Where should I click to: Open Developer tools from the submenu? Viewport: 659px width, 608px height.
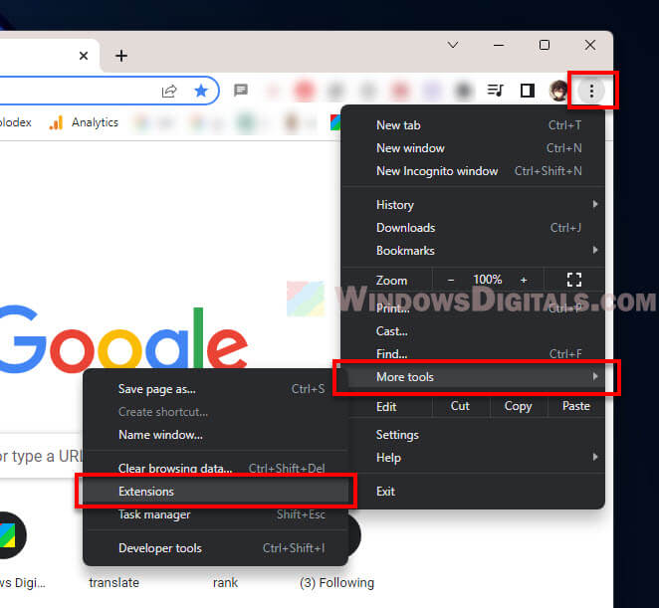coord(216,548)
